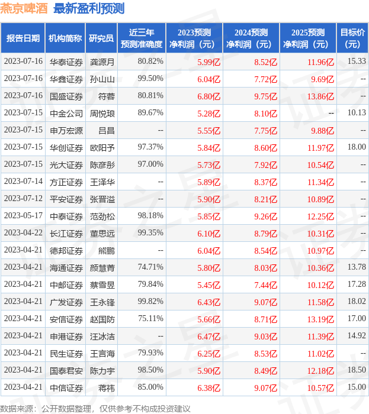The image size is (369, 414).
Task: Click the 中金公司 institution cell
Action: 66,114
